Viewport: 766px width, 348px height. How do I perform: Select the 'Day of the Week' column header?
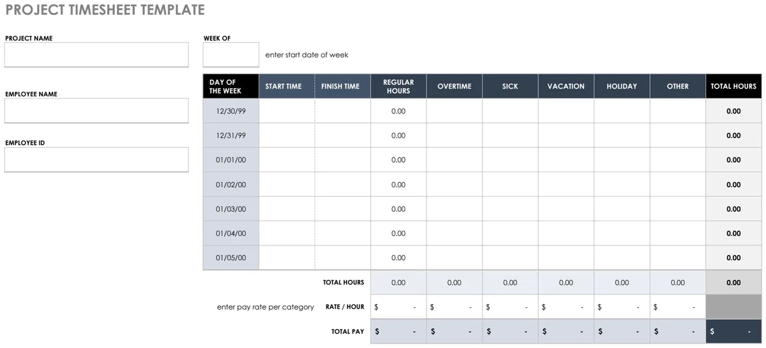231,86
